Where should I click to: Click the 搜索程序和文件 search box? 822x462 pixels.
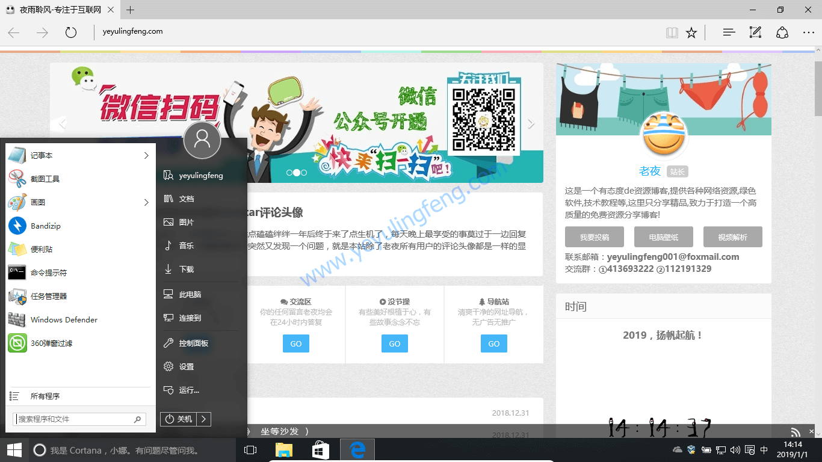79,419
